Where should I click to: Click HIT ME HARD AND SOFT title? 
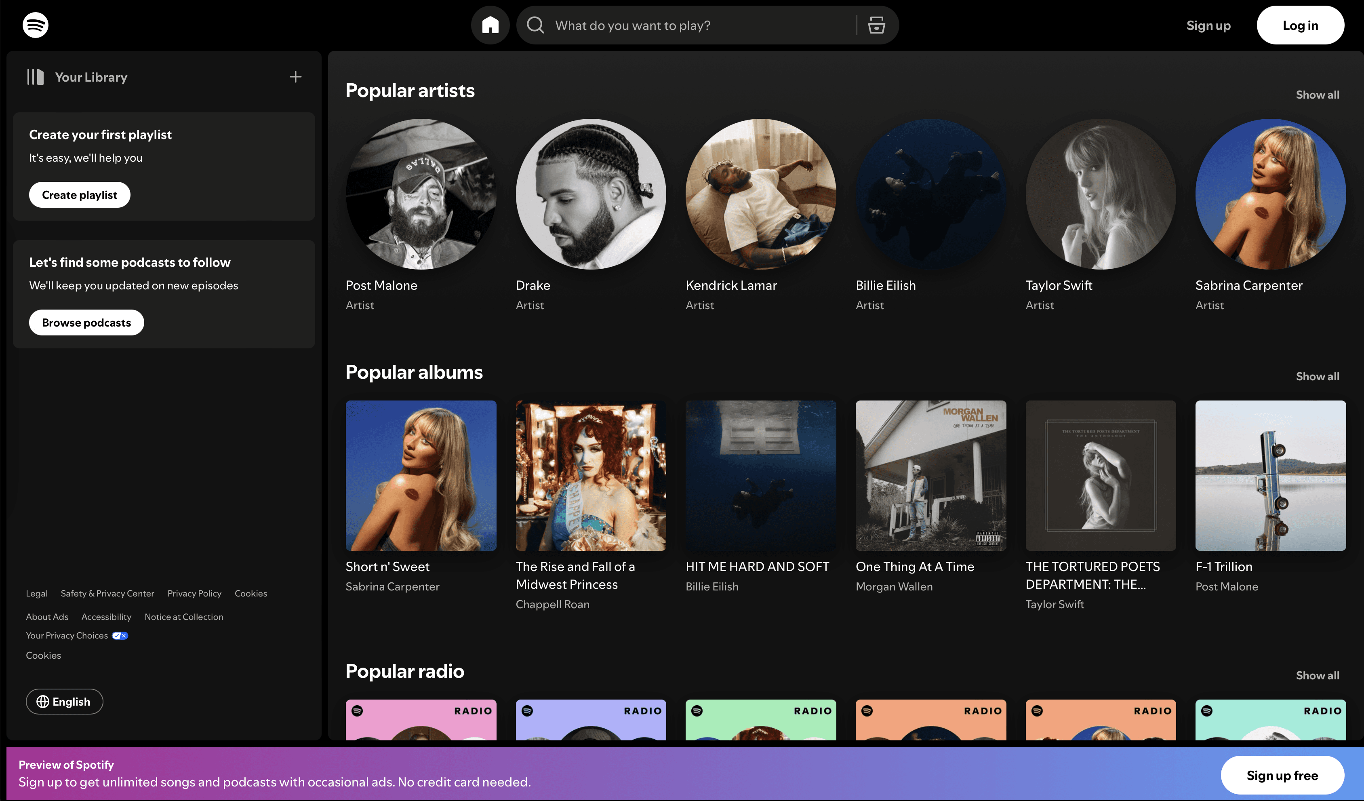tap(757, 567)
